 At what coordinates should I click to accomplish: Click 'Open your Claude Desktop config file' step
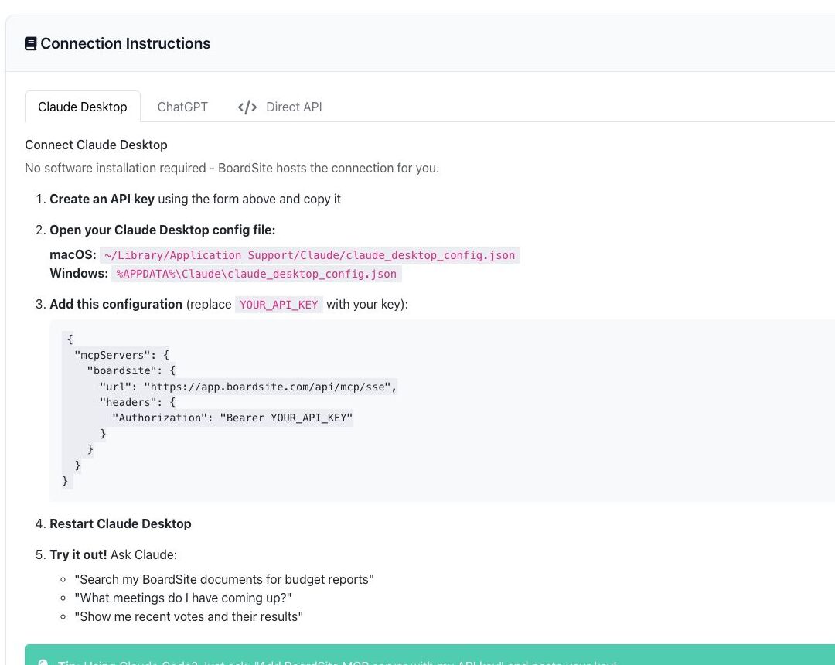pos(162,230)
